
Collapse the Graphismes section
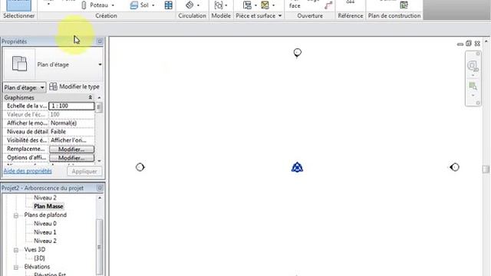91,97
